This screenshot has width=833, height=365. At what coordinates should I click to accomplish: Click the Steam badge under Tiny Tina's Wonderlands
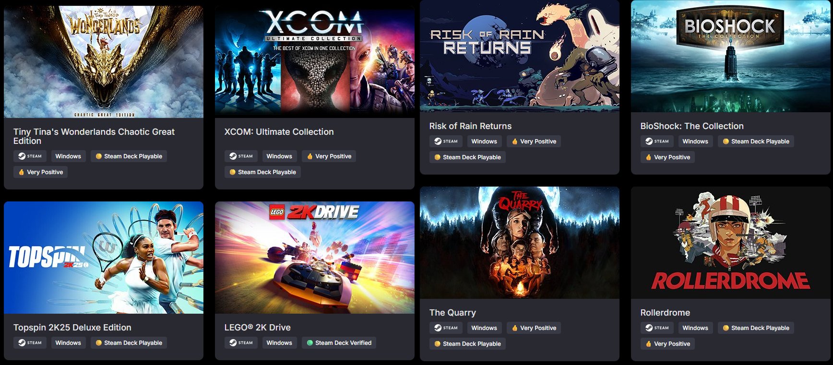click(30, 156)
